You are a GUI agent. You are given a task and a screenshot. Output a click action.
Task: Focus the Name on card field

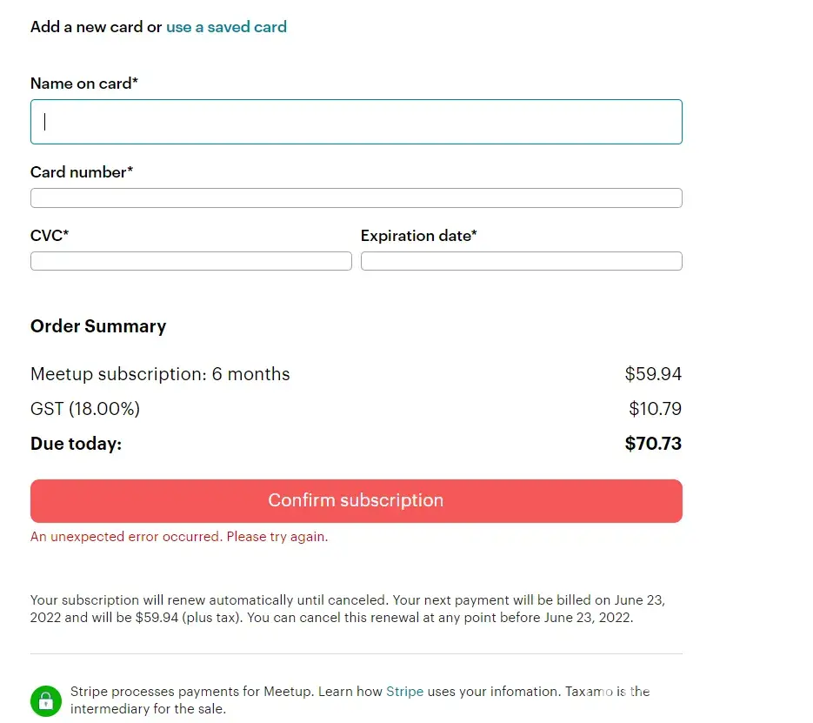click(356, 122)
